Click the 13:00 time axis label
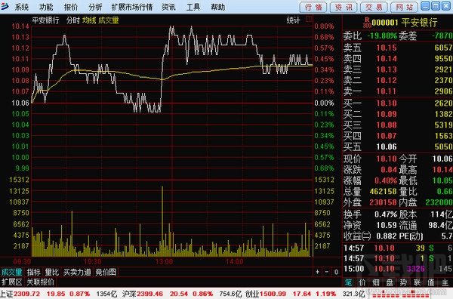 tap(164, 262)
